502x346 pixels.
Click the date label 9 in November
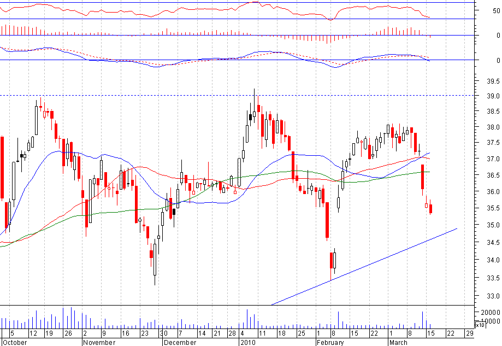click(104, 333)
